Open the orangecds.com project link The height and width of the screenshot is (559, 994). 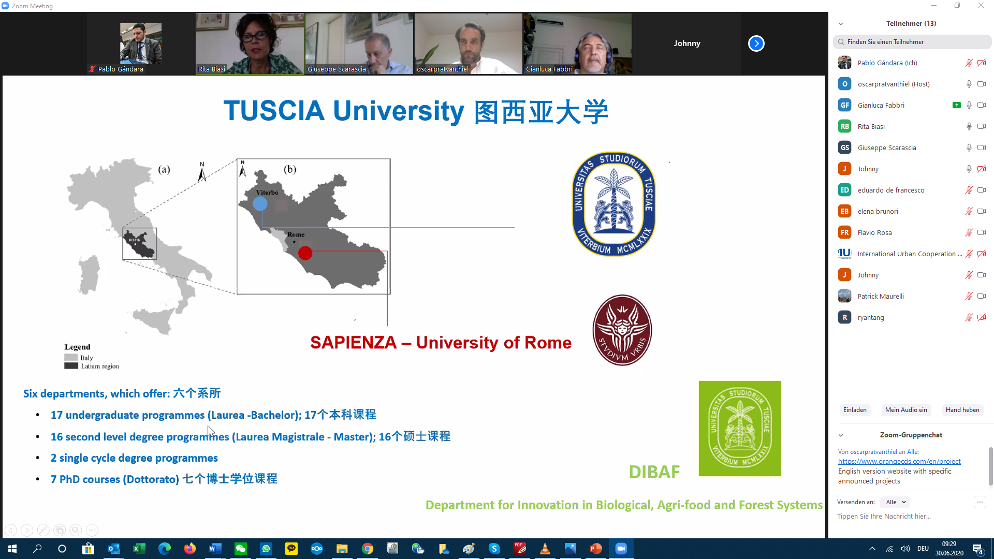pos(899,461)
